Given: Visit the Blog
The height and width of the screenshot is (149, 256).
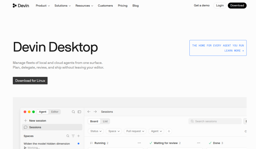Looking at the screenshot, I should coord(135,6).
